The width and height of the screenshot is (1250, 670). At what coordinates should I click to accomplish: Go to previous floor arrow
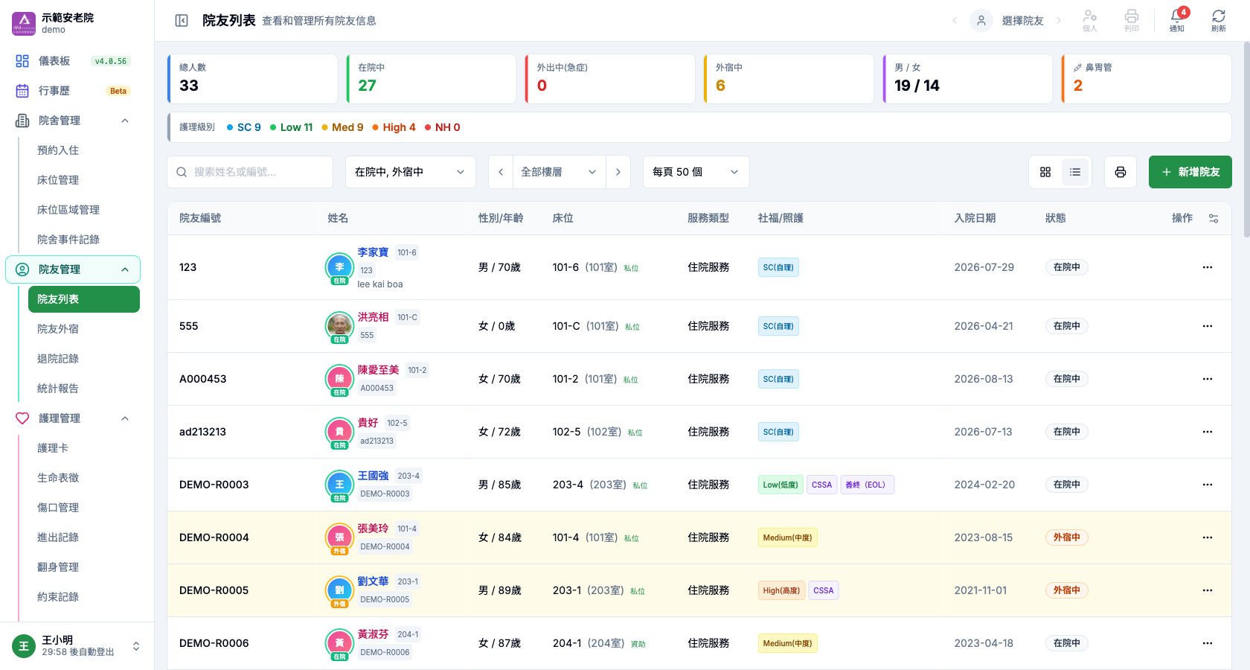tap(501, 172)
